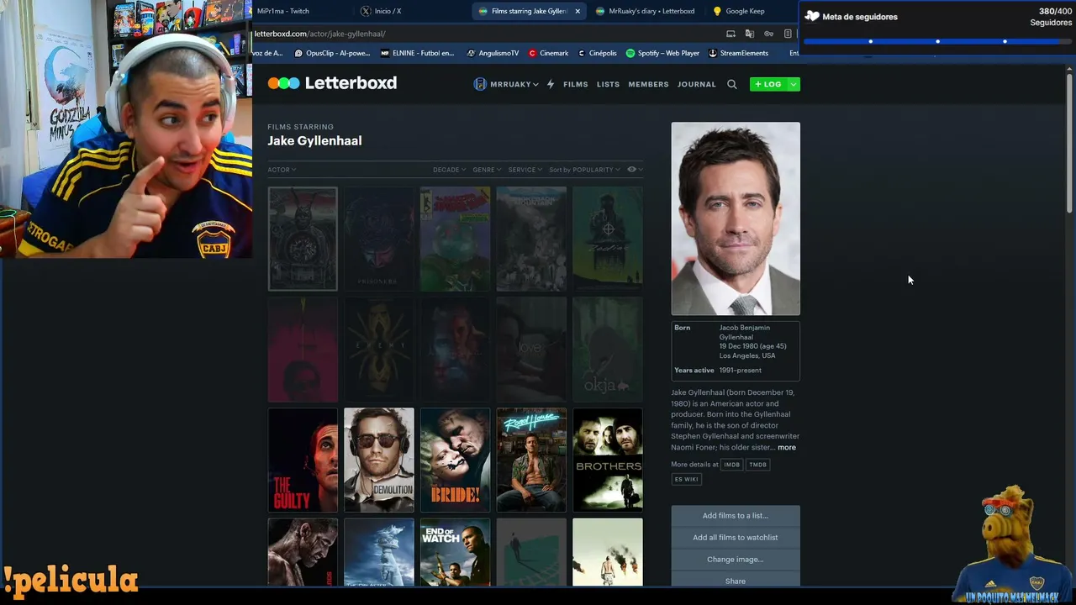Click Add all films to watchlist
Screen dimensions: 1076x605
click(736, 537)
